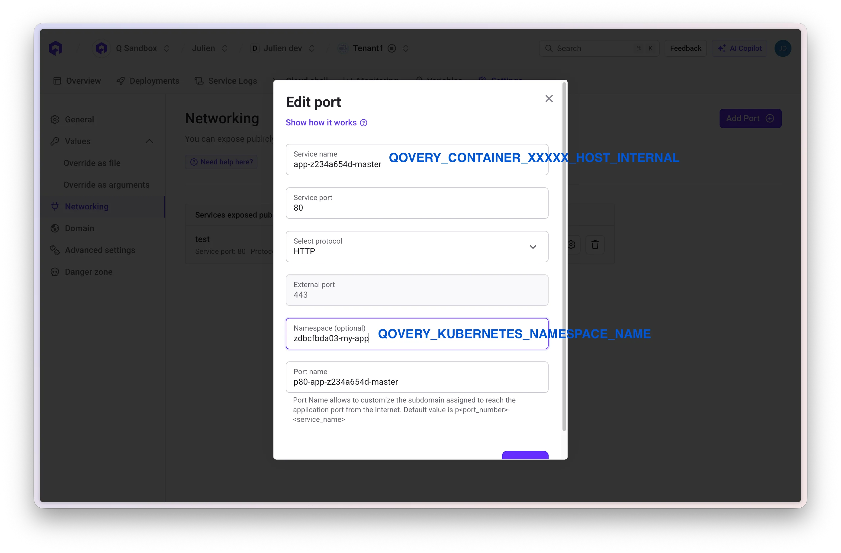This screenshot has height=553, width=841.
Task: Click the 'Service port: 80' text
Action: (220, 251)
